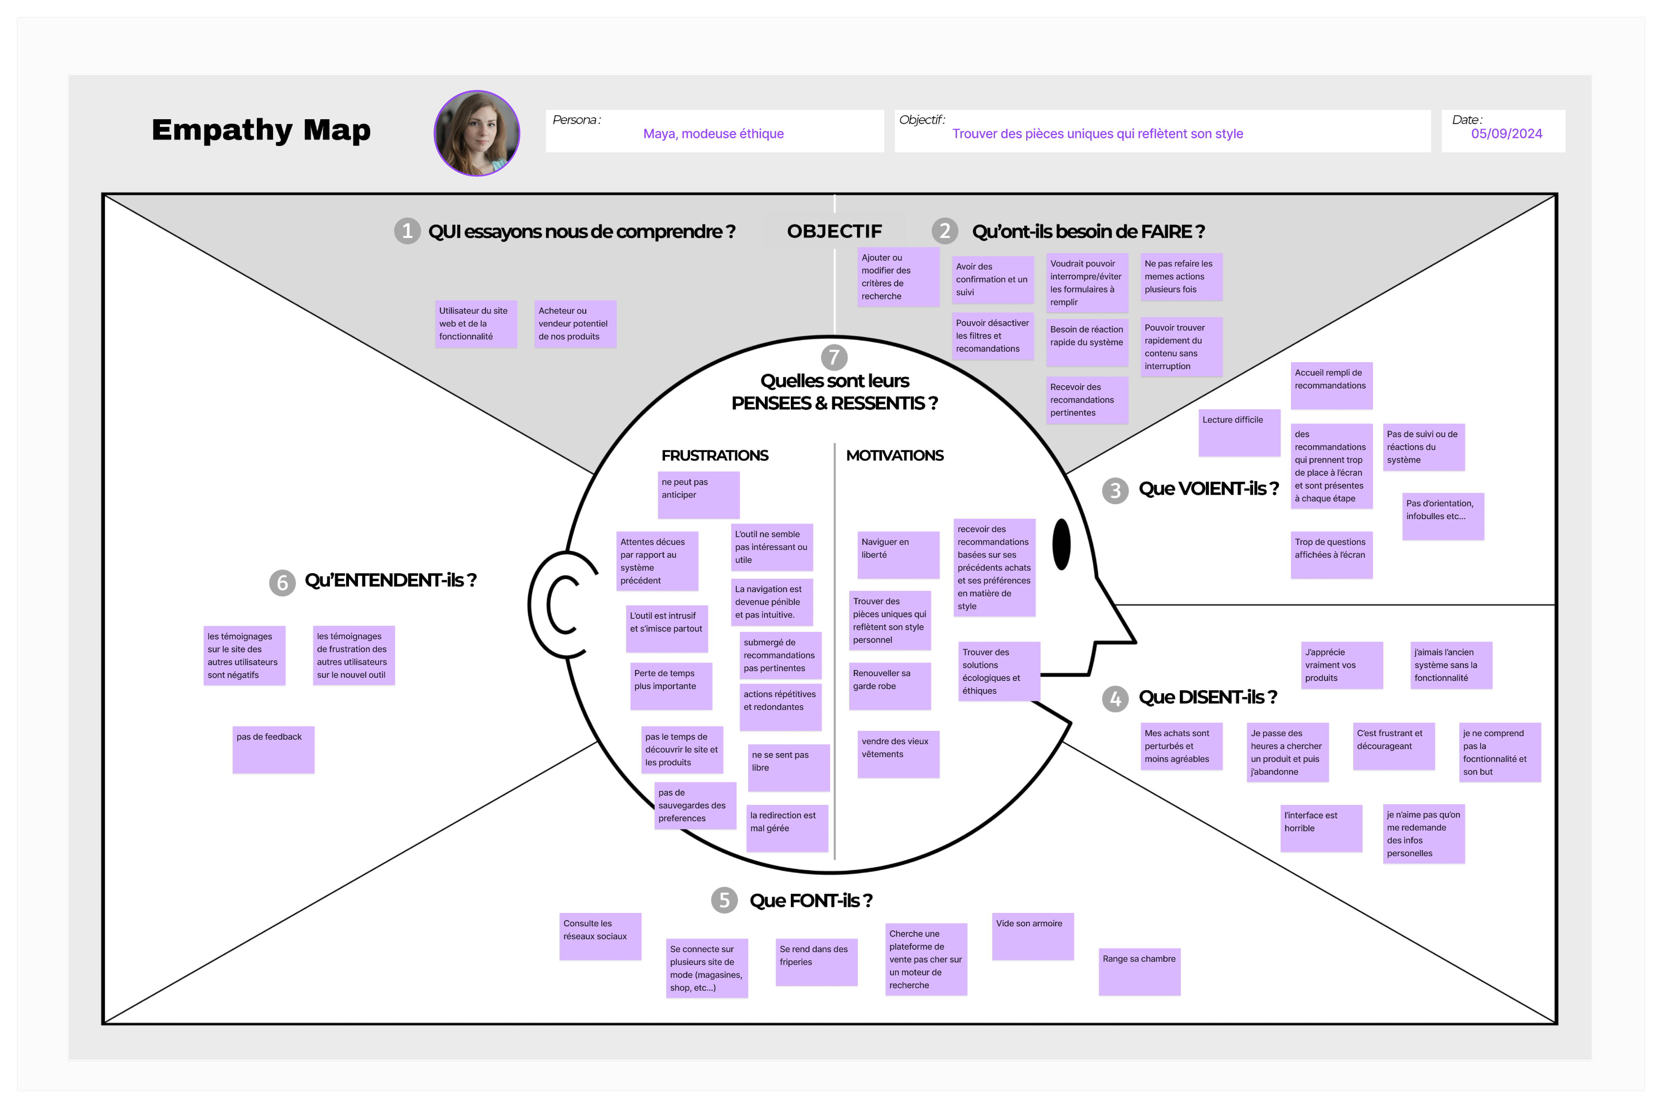Select the number 6 badge beside Qu'ENTENDENT-ils
The image size is (1662, 1108).
click(x=282, y=582)
